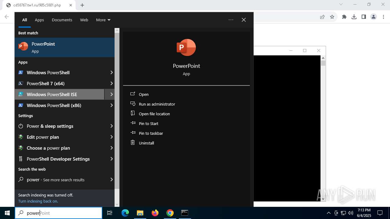390x219 pixels.
Task: Bookmark this page with star icon
Action: pos(332,17)
